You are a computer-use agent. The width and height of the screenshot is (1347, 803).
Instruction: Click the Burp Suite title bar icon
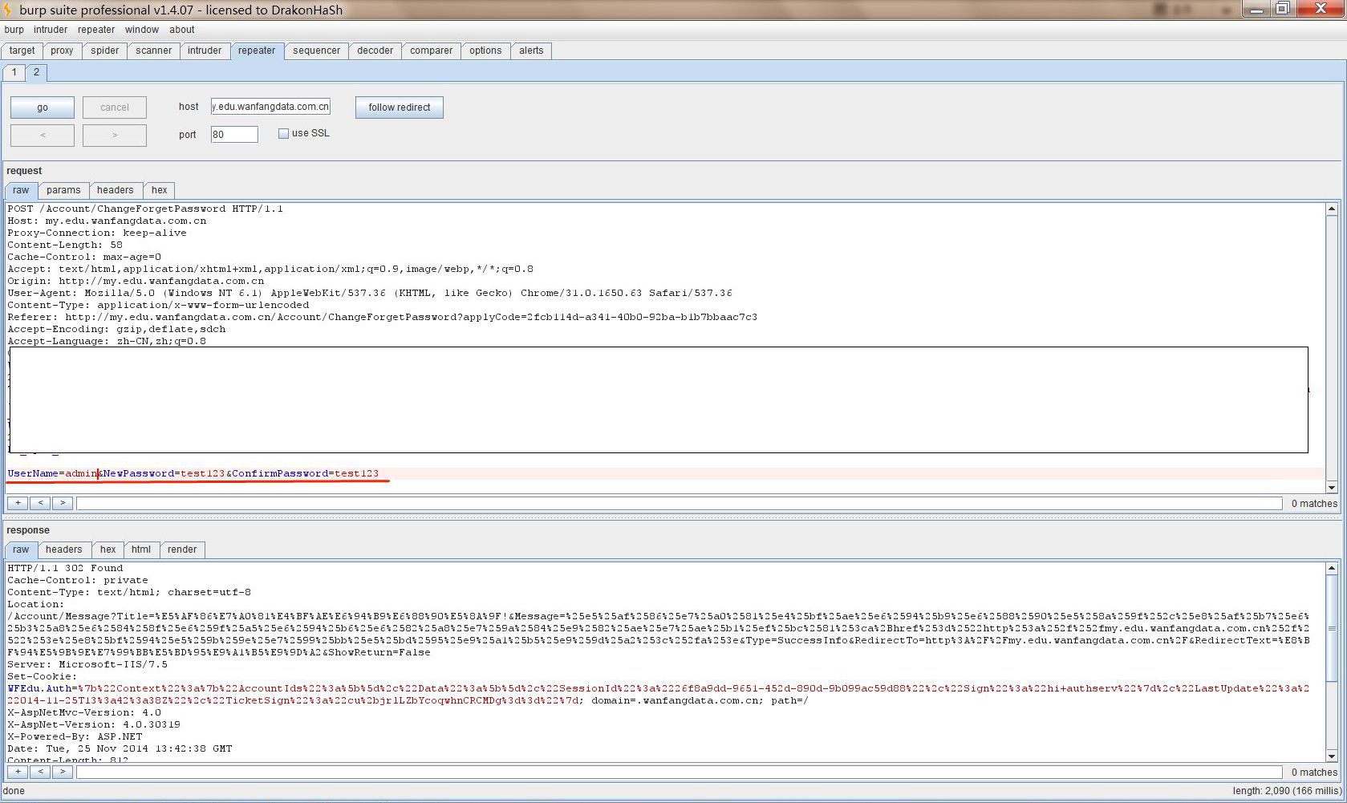point(8,10)
